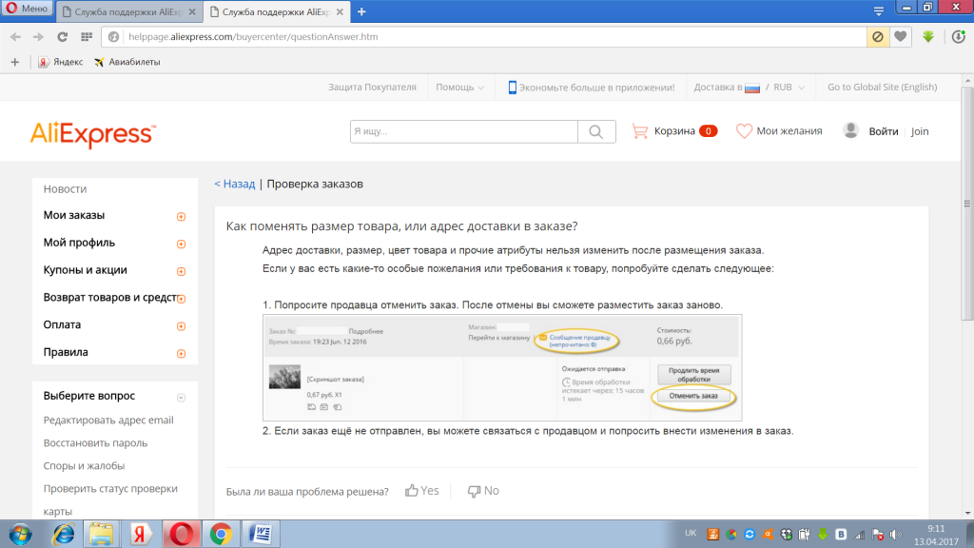The height and width of the screenshot is (548, 974).
Task: Open Google Chrome from taskbar
Action: point(221,535)
